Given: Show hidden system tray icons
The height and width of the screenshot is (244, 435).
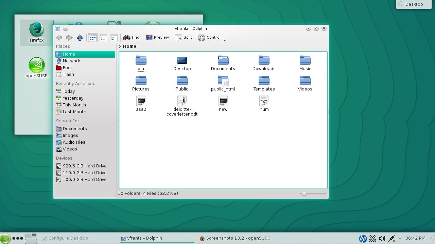Looking at the screenshot, I should click(400, 239).
